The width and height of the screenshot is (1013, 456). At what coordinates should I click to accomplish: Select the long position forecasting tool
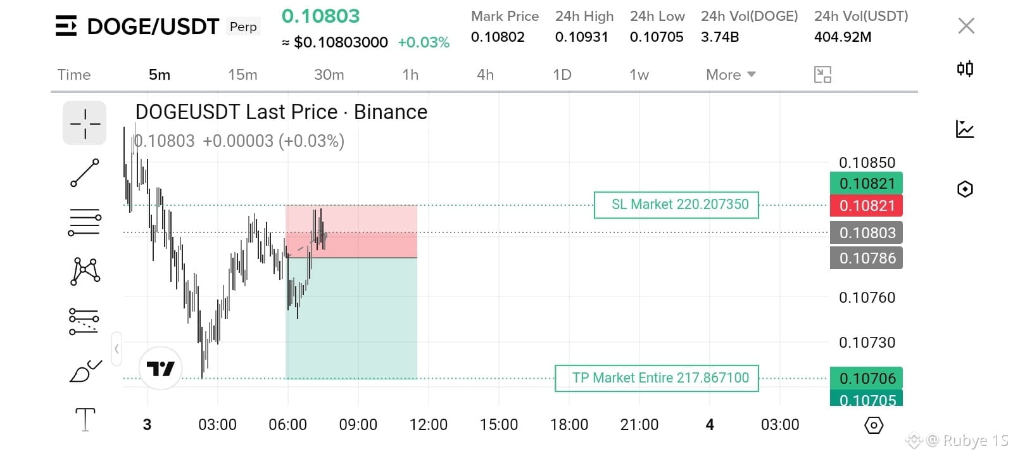[85, 321]
